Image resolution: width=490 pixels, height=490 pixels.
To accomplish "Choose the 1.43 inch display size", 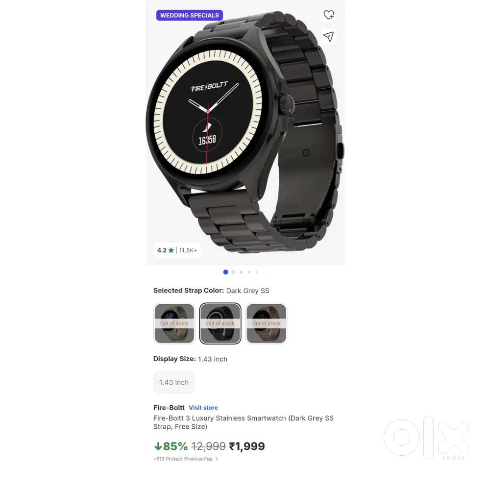I will pos(174,382).
